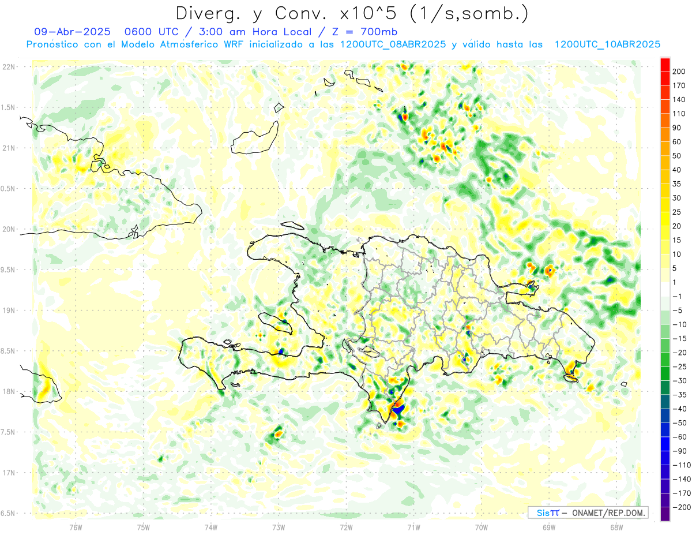Click the '1200UTC_10ABR2025' valid-until time

607,44
